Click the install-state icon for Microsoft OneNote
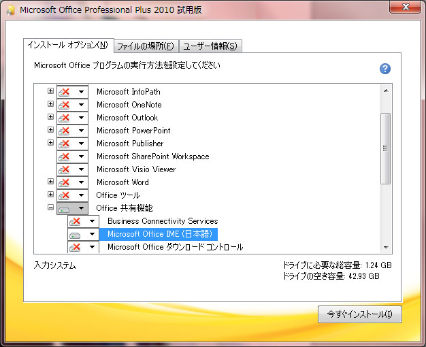The width and height of the screenshot is (426, 347). point(64,105)
